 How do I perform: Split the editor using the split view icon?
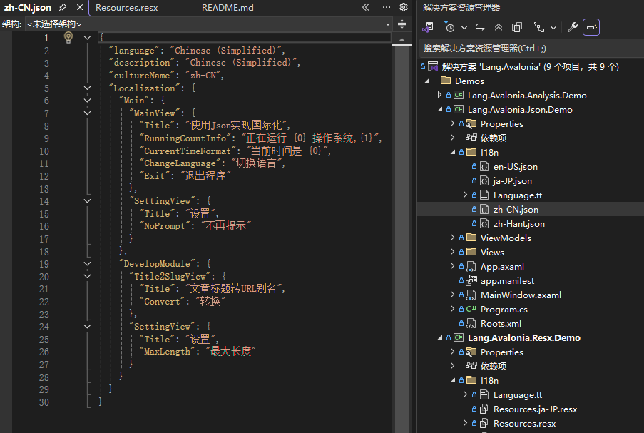pos(402,24)
